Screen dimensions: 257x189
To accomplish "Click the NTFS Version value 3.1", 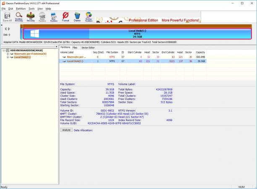I will (x=170, y=110).
